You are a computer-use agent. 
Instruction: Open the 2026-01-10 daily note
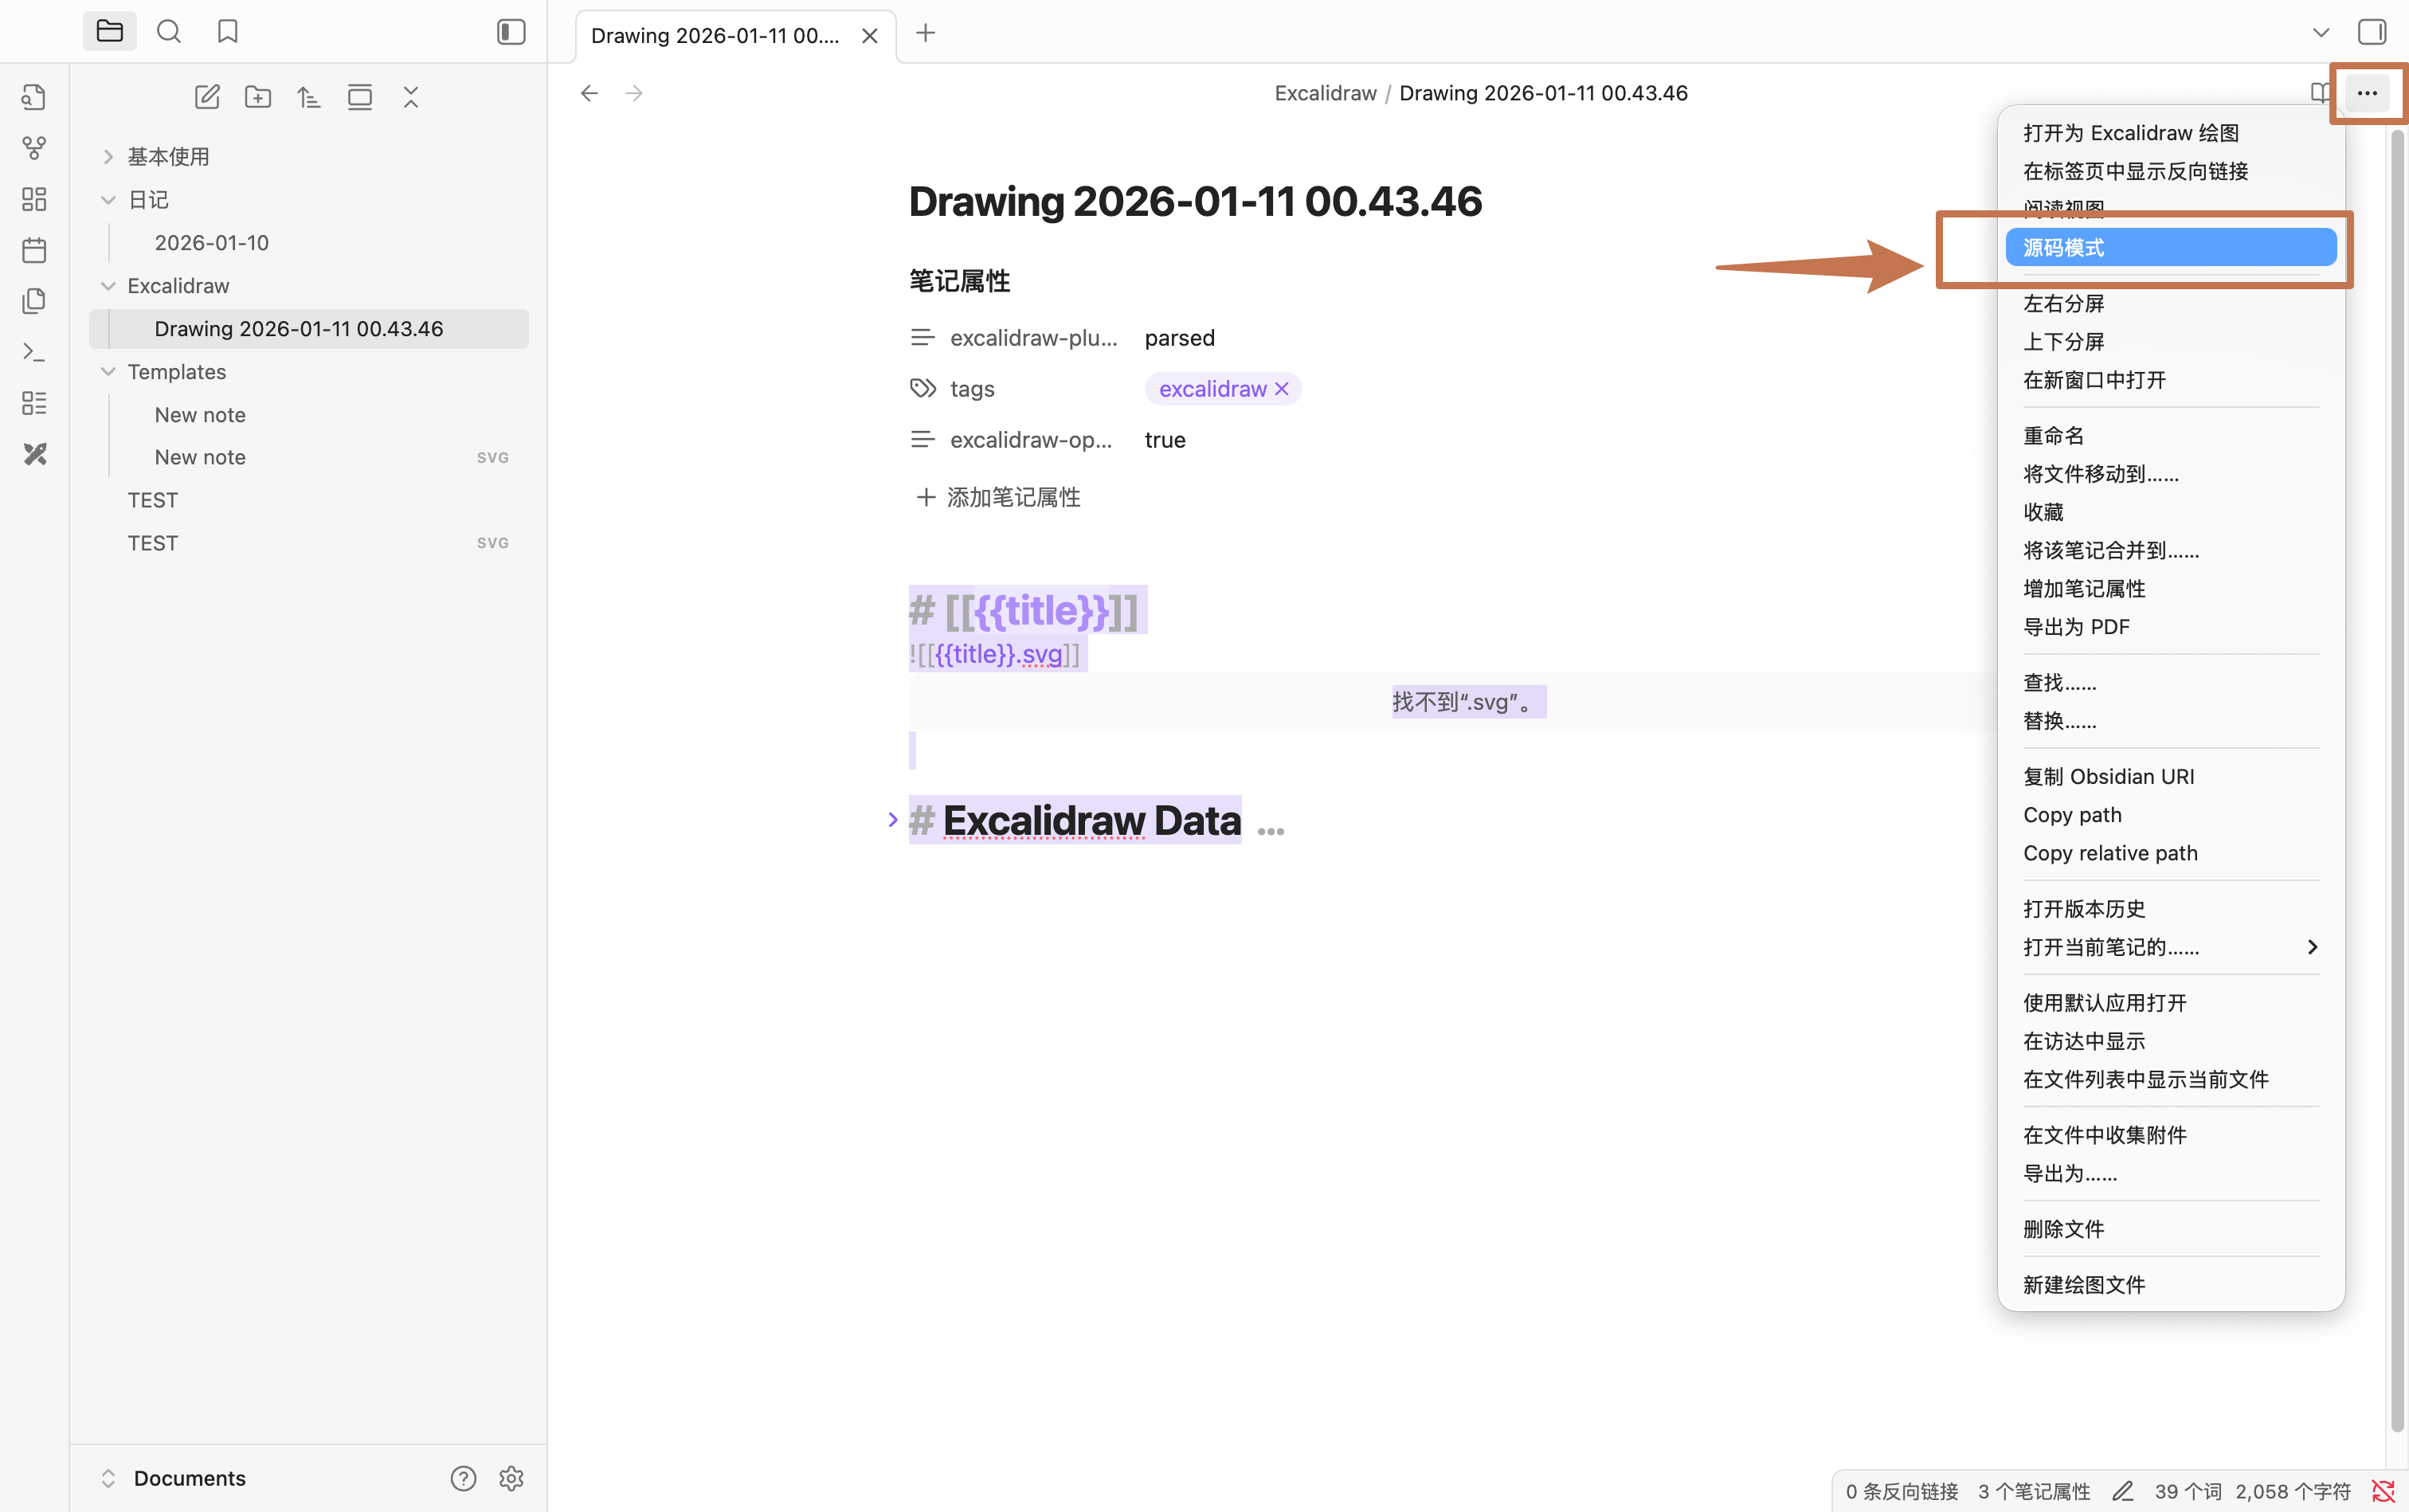tap(211, 243)
